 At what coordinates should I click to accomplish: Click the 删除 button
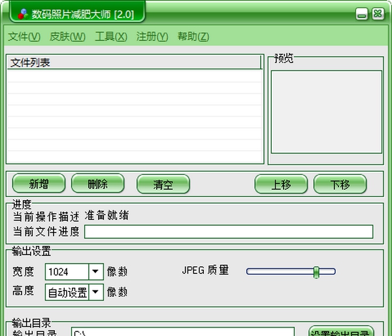click(x=98, y=184)
